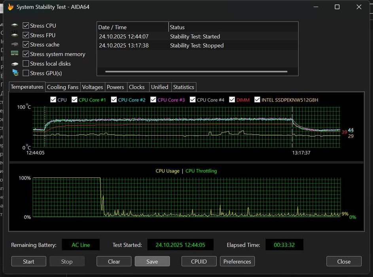The width and height of the screenshot is (373, 277).
Task: Switch to the Powers tab
Action: 115,87
